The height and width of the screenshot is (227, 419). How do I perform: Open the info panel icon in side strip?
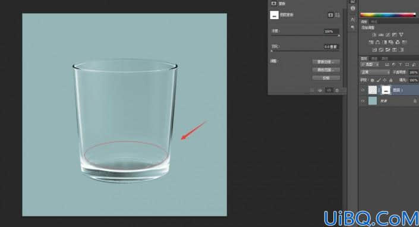click(353, 8)
